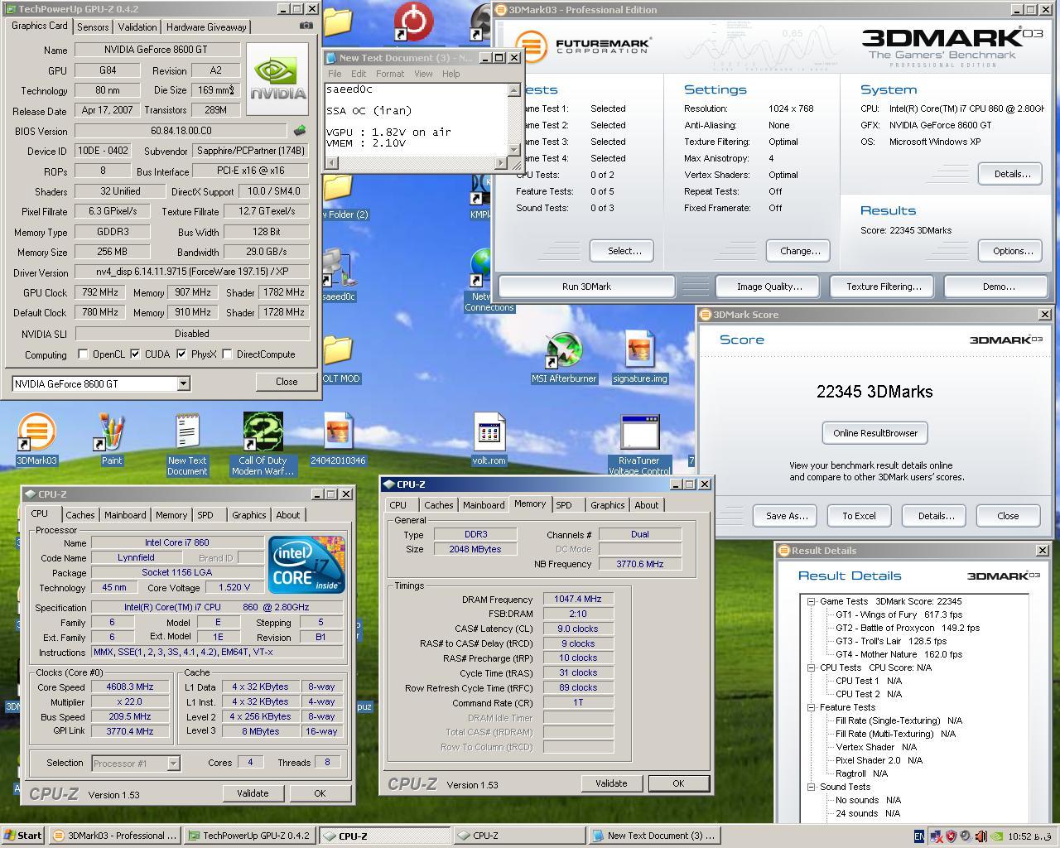The image size is (1060, 848).
Task: Click the Close button in GPU-Z
Action: (287, 382)
